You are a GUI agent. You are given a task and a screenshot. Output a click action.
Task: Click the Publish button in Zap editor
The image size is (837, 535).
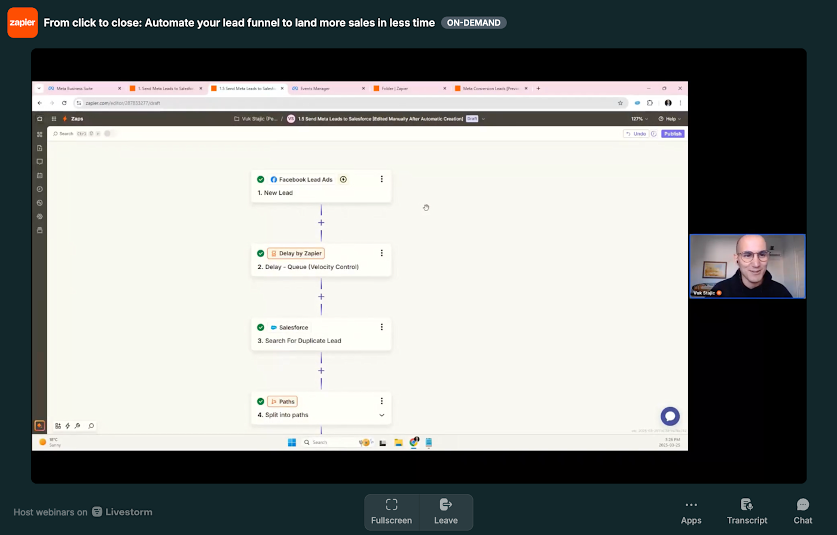(x=673, y=134)
